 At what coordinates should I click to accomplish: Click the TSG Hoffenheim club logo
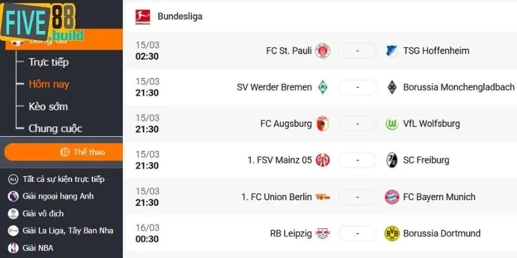coord(391,51)
